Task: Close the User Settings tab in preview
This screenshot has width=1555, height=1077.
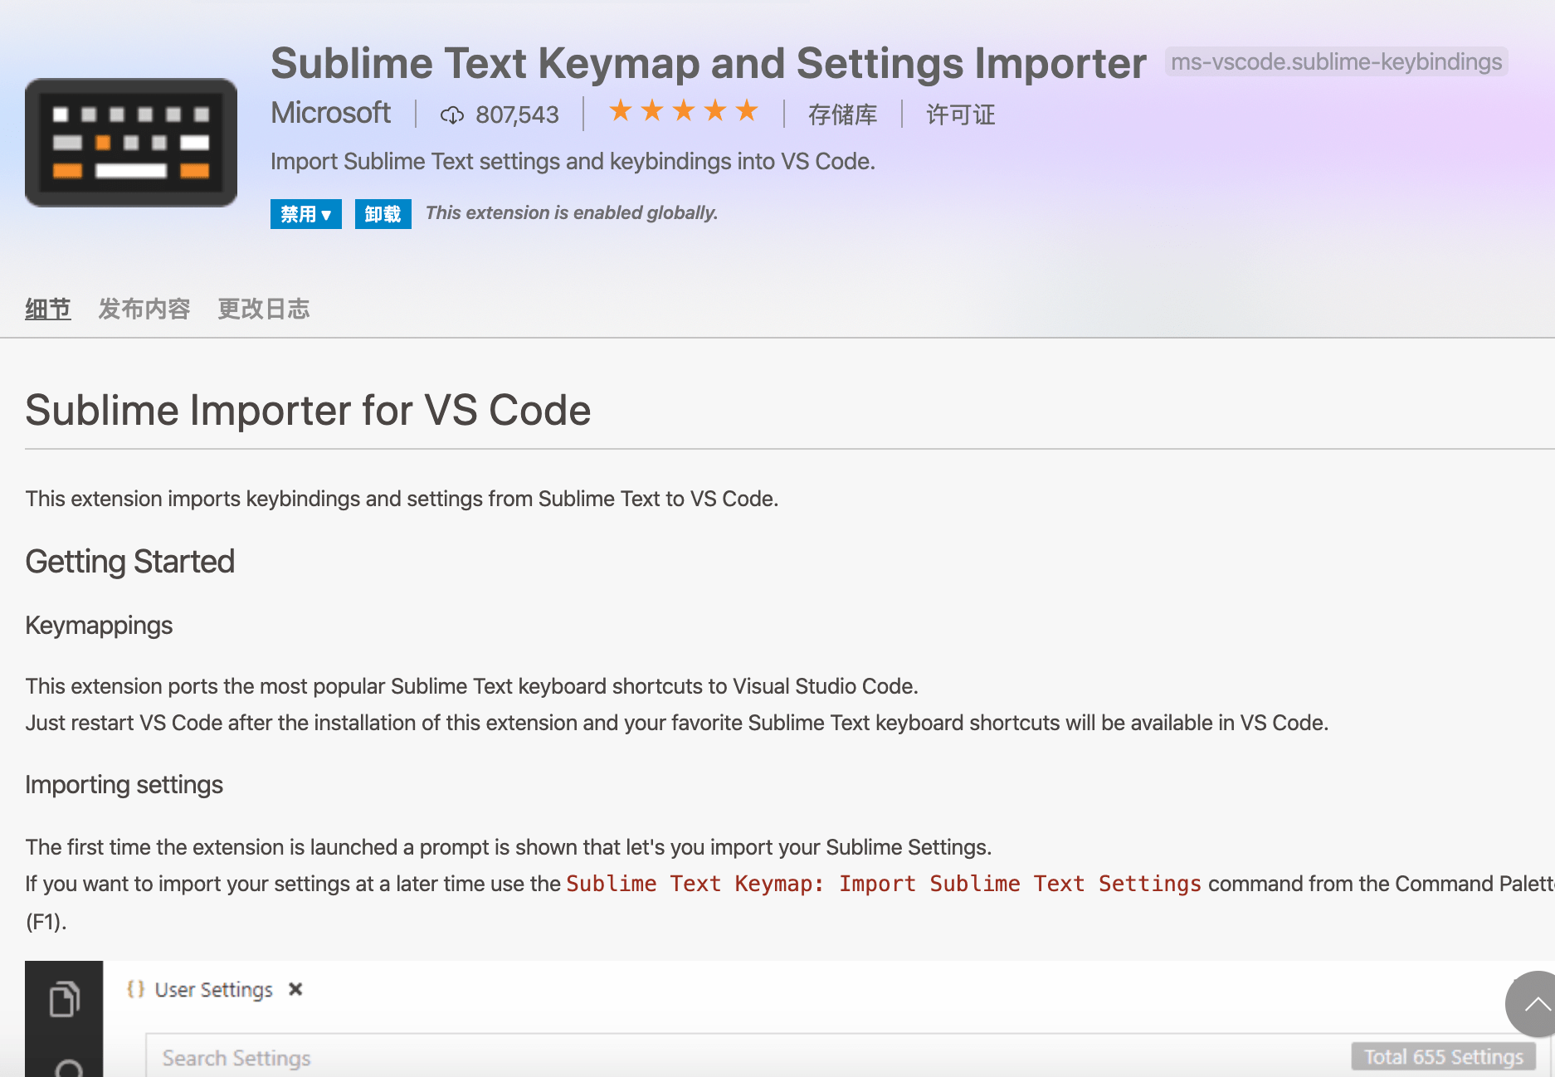Action: coord(295,989)
